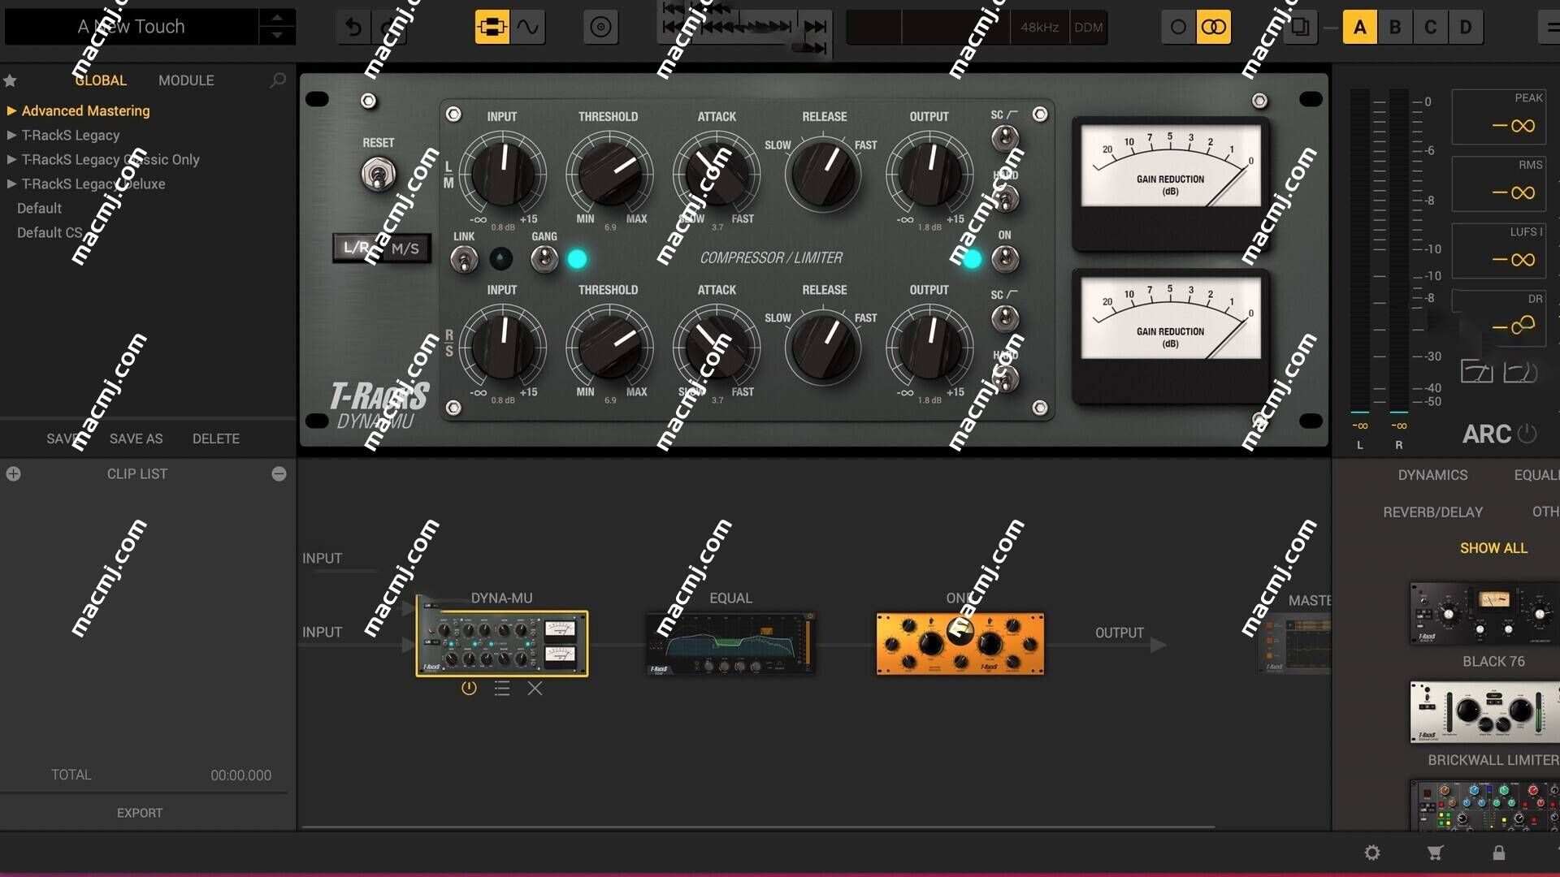Image resolution: width=1560 pixels, height=877 pixels.
Task: Expand the T-RackS Legacy Classic Only preset
Action: pos(11,158)
